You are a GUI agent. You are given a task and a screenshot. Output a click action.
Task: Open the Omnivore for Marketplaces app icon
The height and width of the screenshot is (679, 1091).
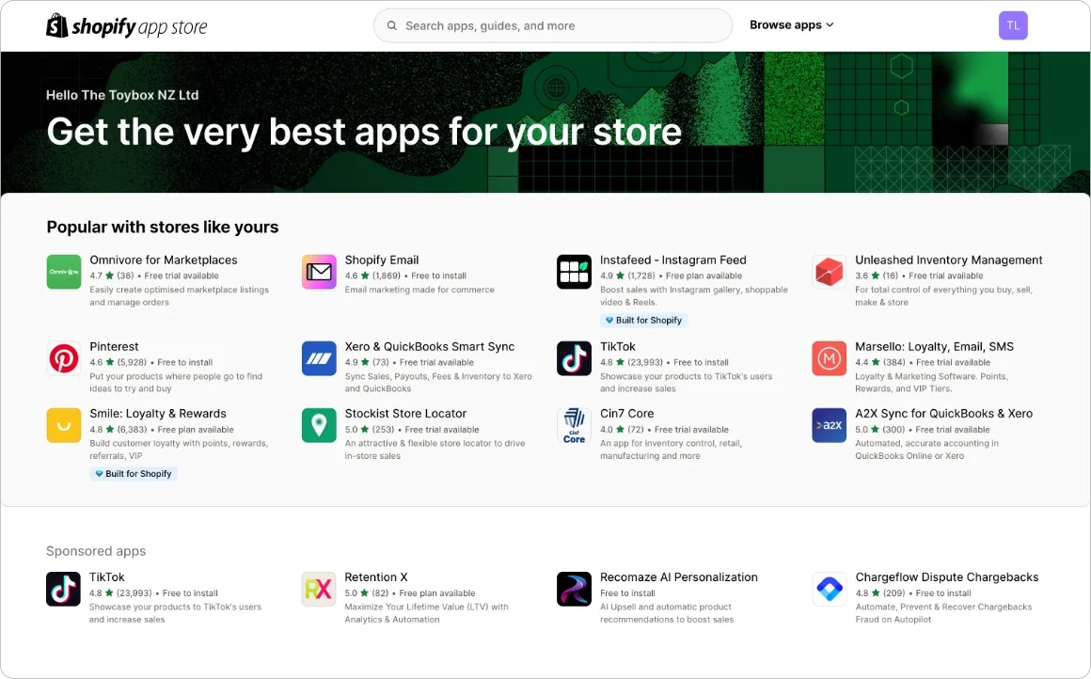click(x=63, y=272)
